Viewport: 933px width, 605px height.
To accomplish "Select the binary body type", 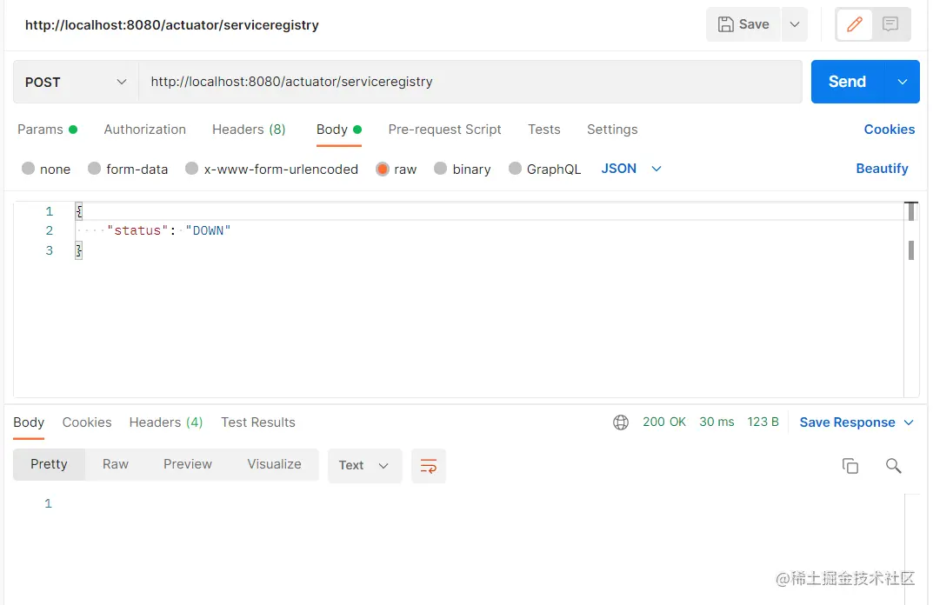I will [x=463, y=169].
